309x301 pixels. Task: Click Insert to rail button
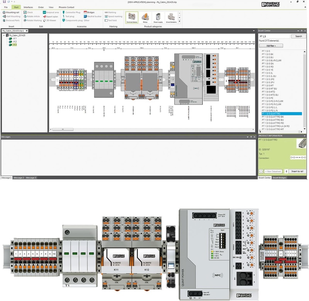click(x=297, y=171)
